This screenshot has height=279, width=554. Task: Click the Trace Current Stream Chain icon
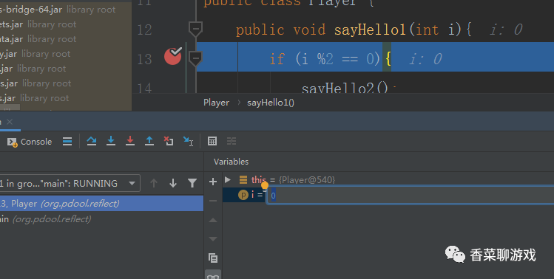pyautogui.click(x=232, y=141)
